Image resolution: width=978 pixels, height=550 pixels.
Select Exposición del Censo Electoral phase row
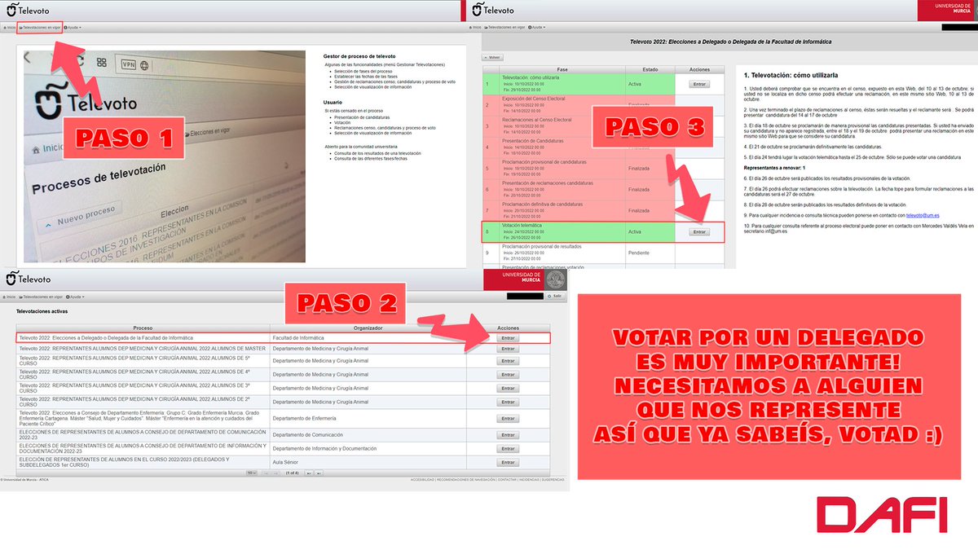[x=603, y=105]
